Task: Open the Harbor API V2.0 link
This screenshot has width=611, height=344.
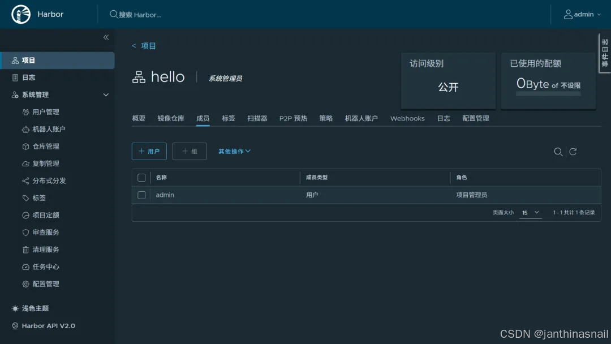Action: (x=48, y=326)
